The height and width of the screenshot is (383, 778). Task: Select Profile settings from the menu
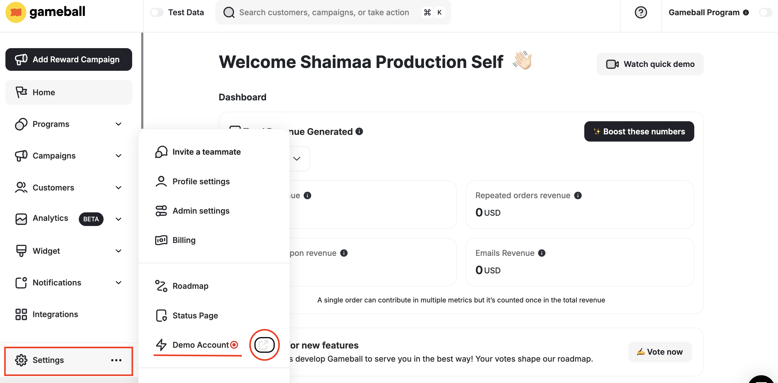pos(201,181)
